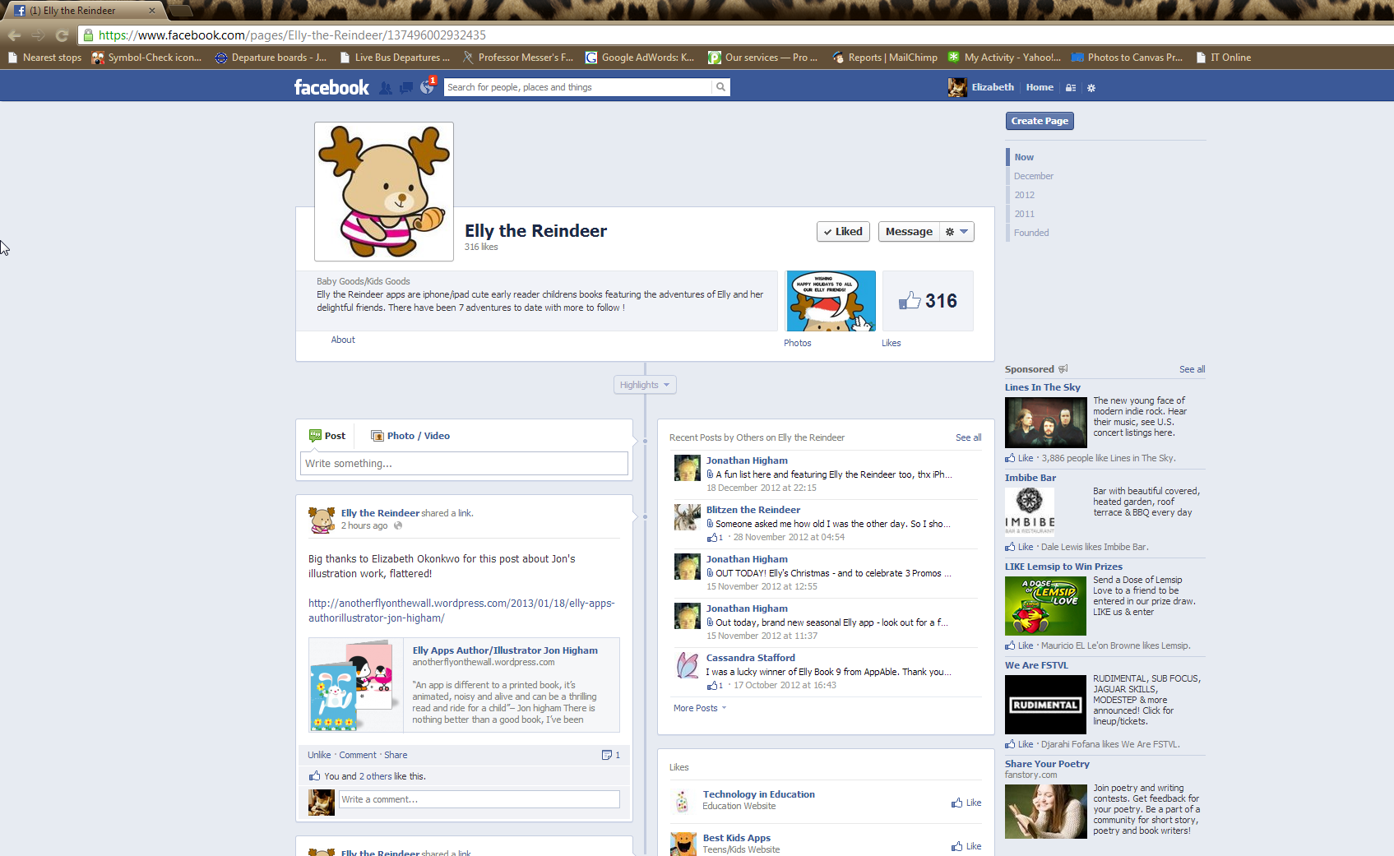Like the Technology in Education page
The image size is (1394, 856).
(x=966, y=803)
